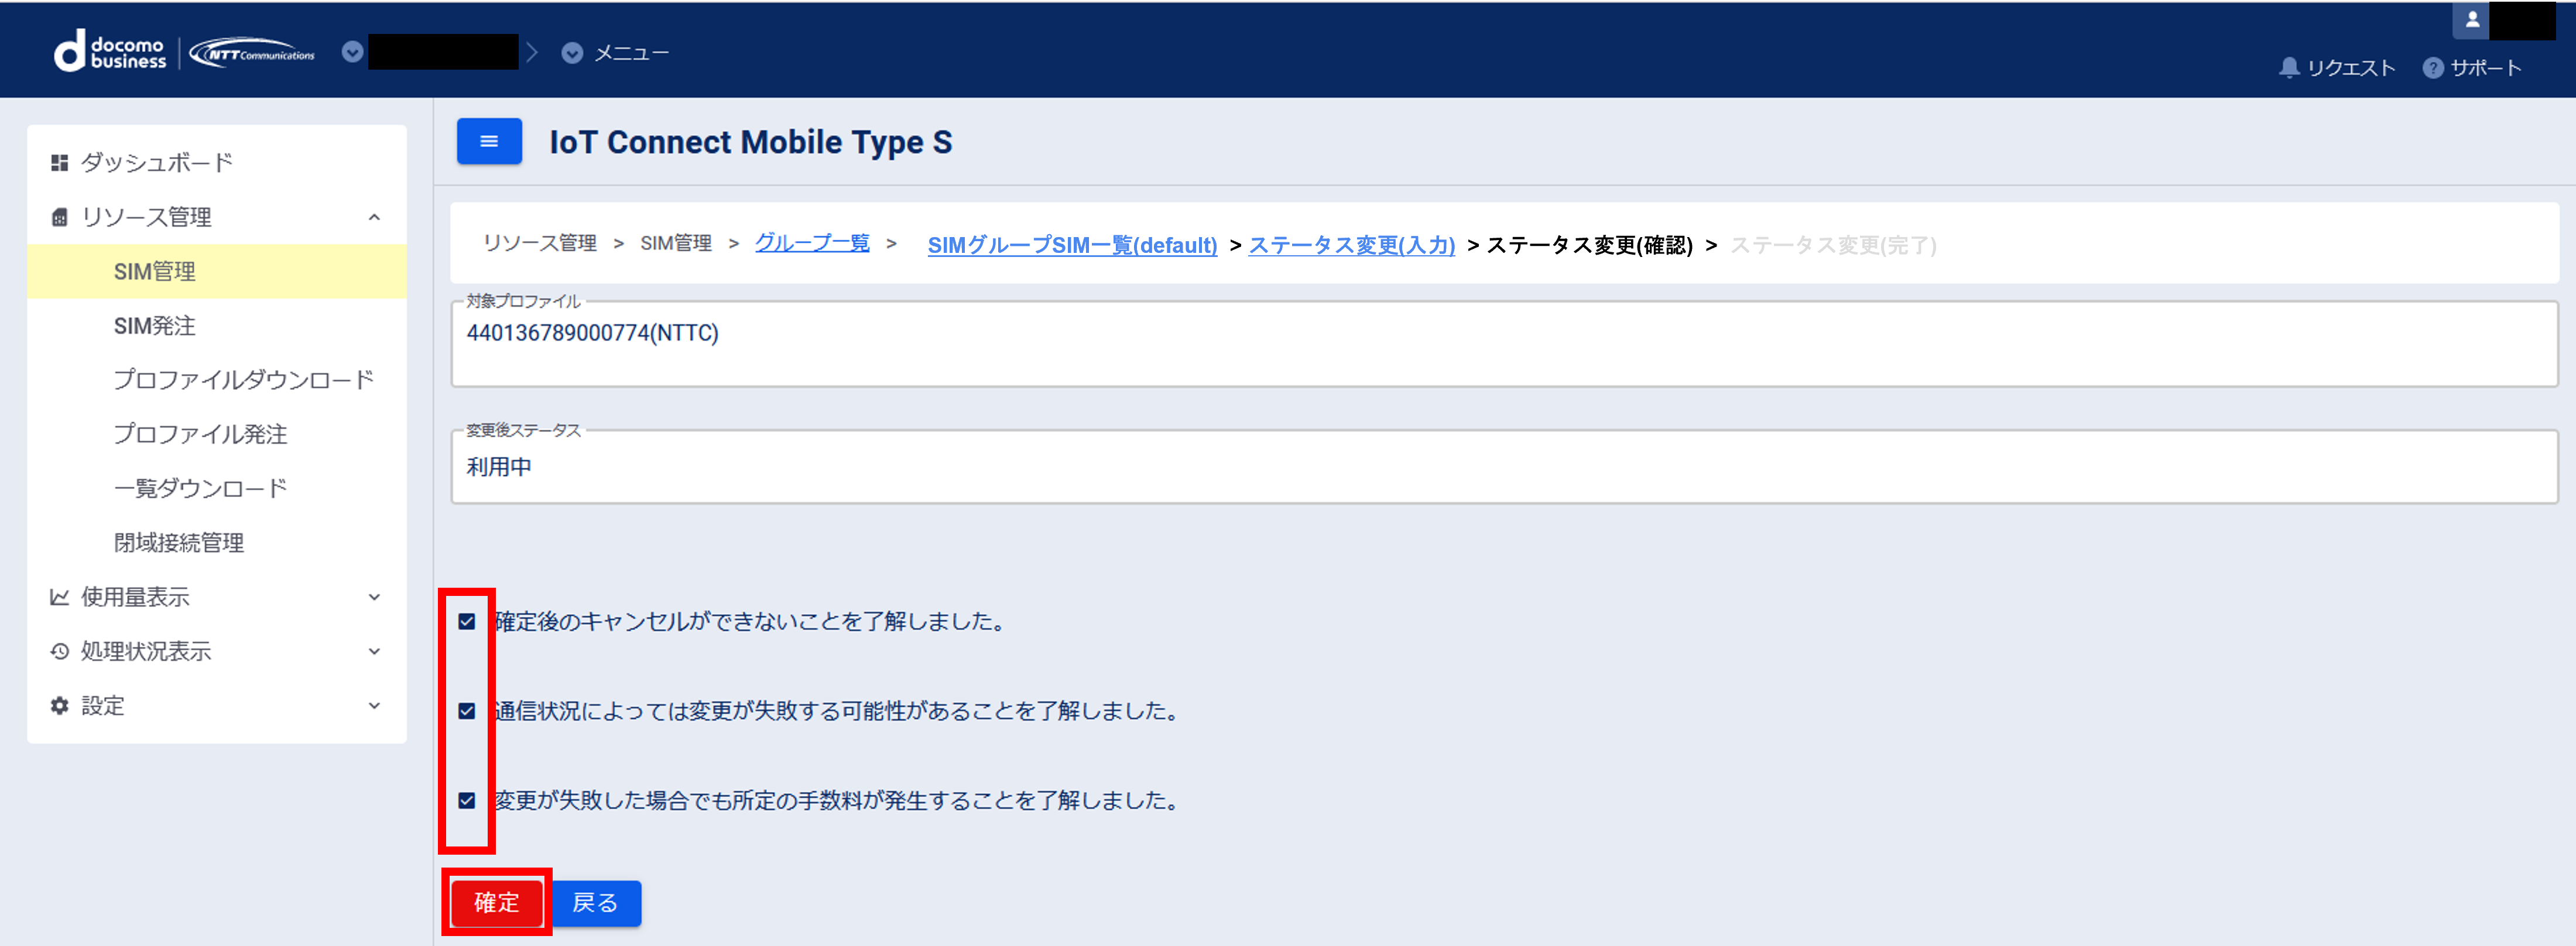This screenshot has width=2576, height=946.
Task: Click the 設定 gear icon
Action: [x=60, y=706]
